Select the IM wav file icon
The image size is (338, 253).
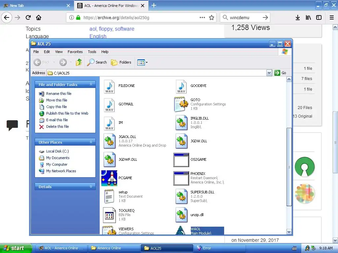(109, 124)
